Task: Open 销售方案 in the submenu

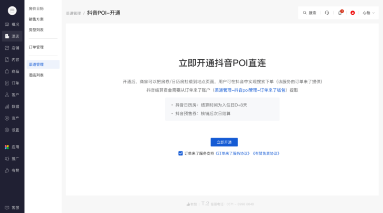Action: click(x=36, y=19)
